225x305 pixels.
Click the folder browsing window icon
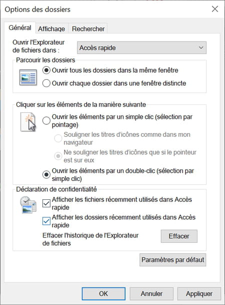click(28, 78)
